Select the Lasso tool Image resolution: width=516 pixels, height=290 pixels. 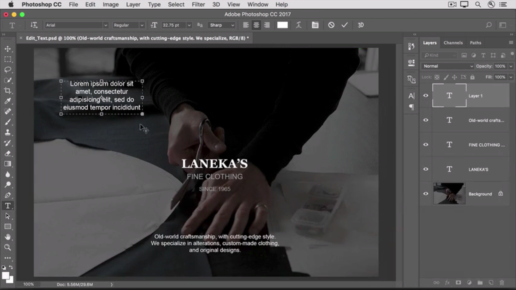pos(8,70)
